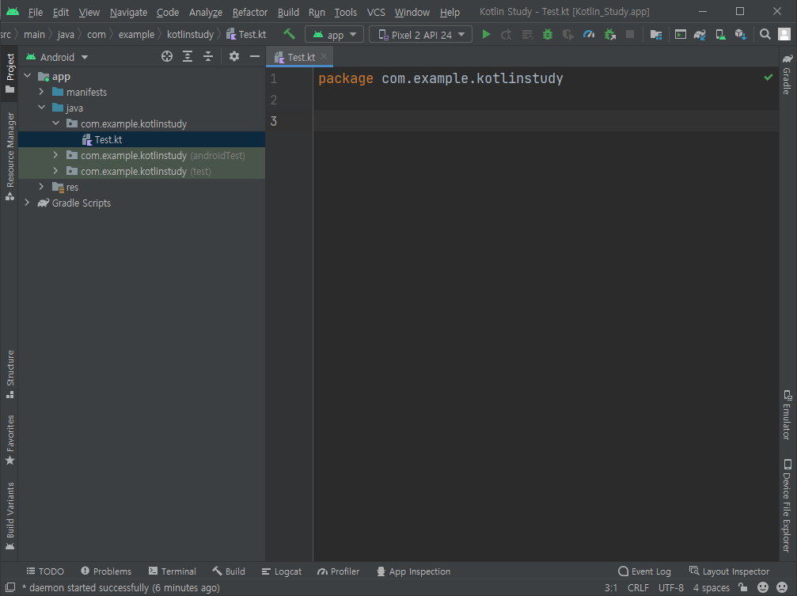
Task: Click Attach Debugger to Android Process icon
Action: coord(609,34)
